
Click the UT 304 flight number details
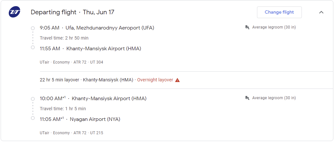click(x=96, y=62)
